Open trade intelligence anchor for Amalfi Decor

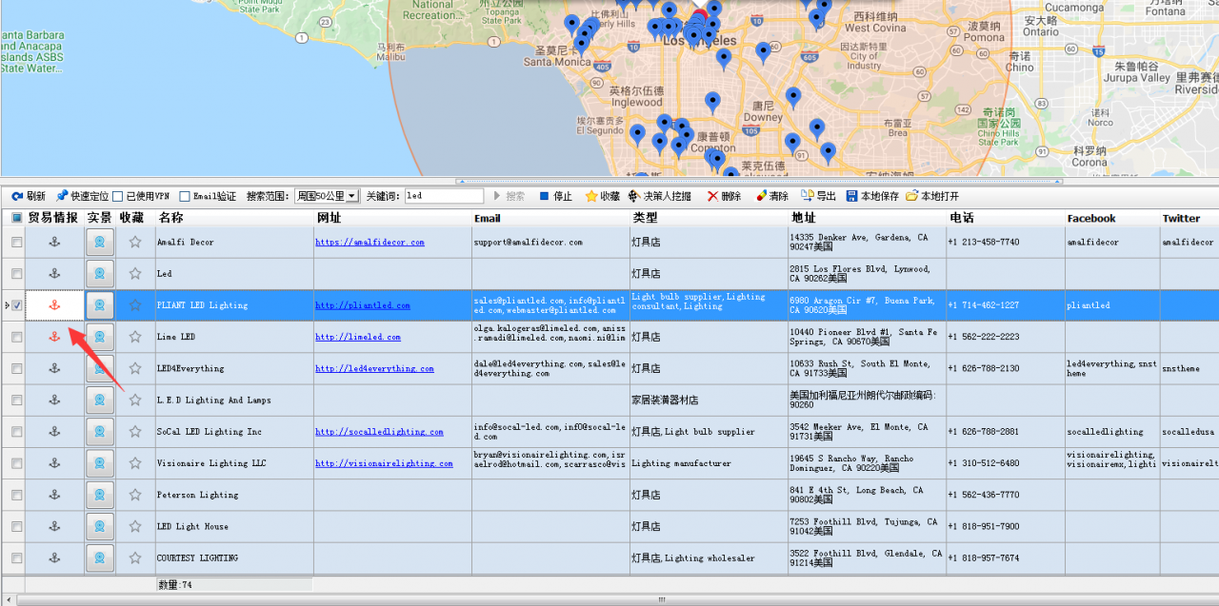coord(54,243)
